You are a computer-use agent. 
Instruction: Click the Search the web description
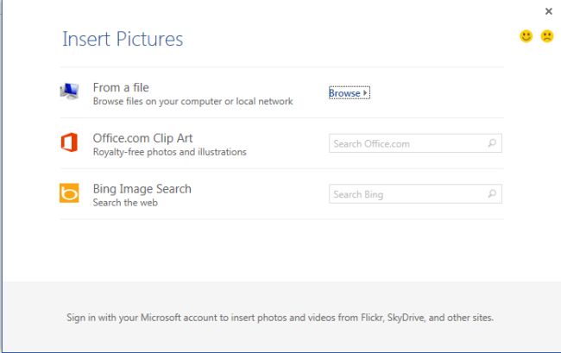(125, 203)
